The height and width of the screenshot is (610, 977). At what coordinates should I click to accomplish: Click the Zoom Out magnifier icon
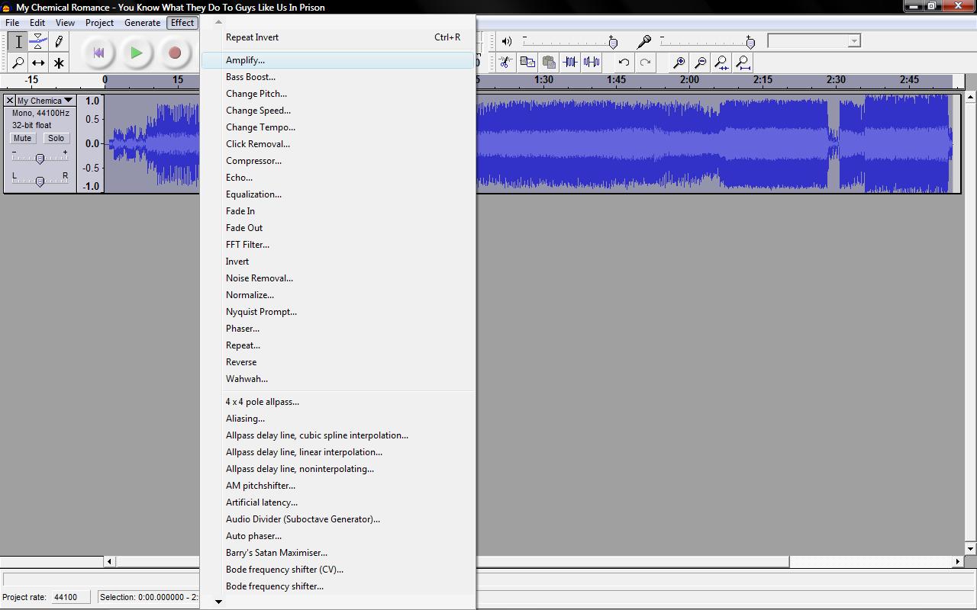coord(700,63)
